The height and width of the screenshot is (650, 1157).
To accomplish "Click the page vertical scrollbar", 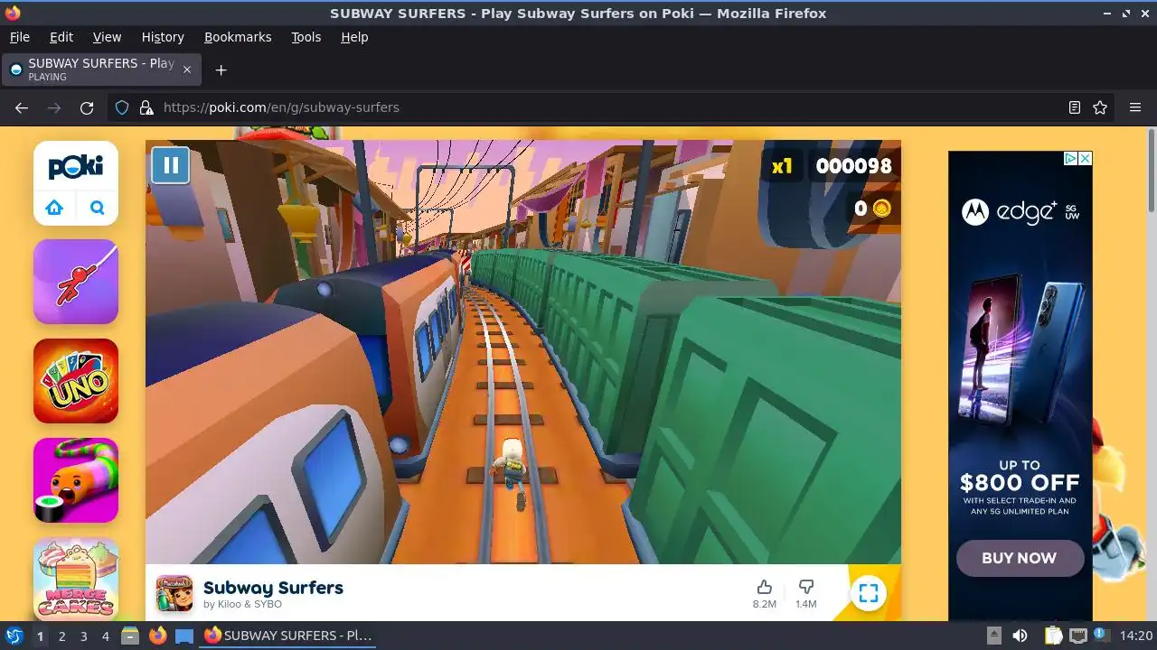I will pyautogui.click(x=1152, y=172).
